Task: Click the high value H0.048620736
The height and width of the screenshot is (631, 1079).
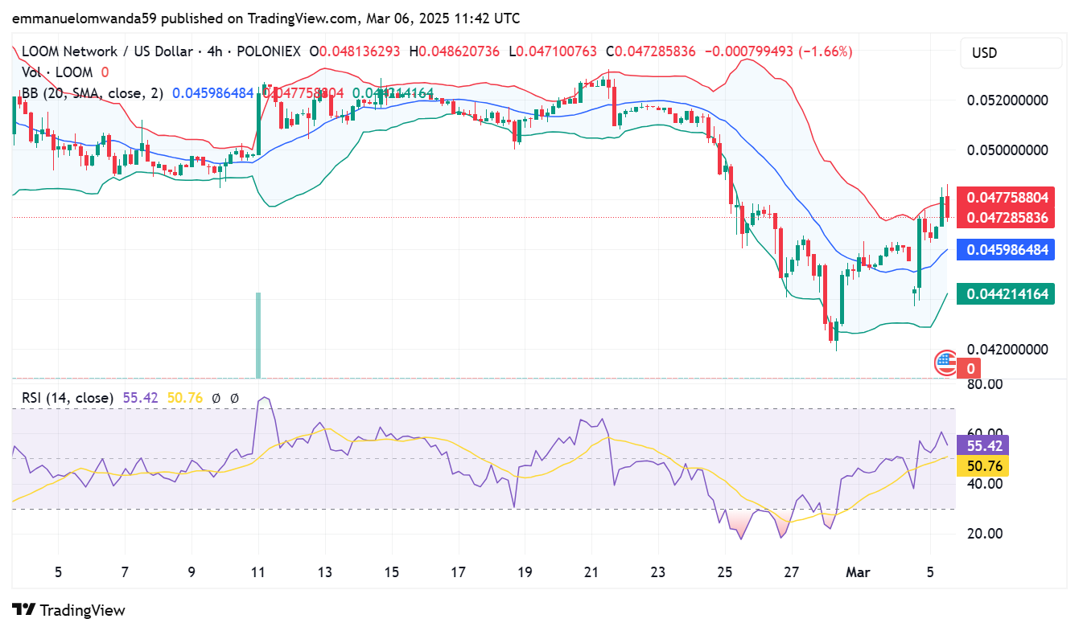Action: (x=455, y=51)
